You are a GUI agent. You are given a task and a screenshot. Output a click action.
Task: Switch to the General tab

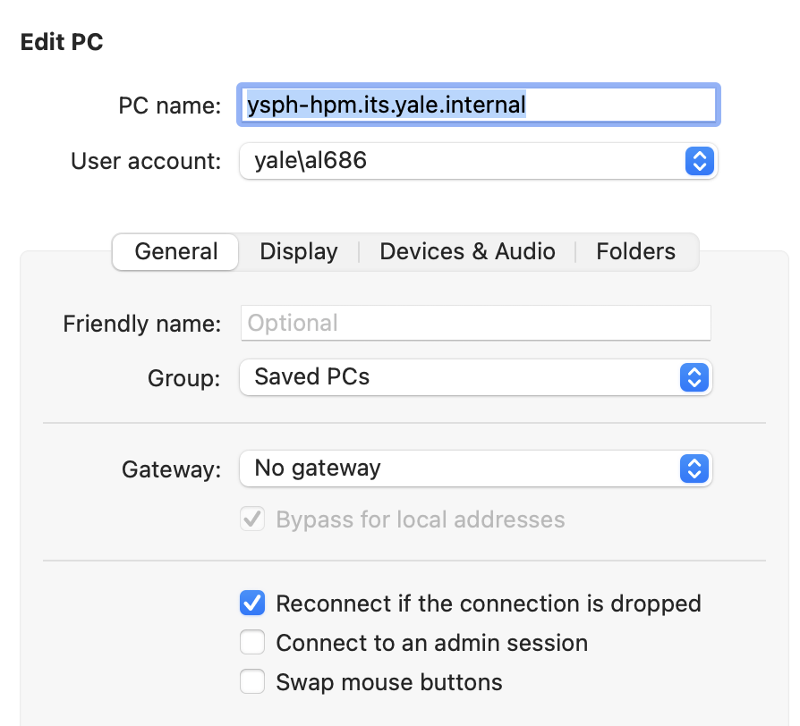175,252
